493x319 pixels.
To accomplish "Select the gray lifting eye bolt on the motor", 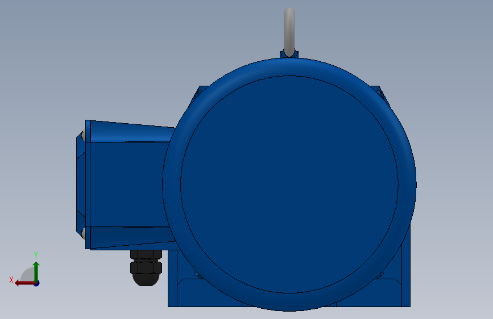I will click(289, 31).
